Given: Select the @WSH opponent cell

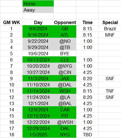Looking at the screenshot, I should tap(65, 122).
